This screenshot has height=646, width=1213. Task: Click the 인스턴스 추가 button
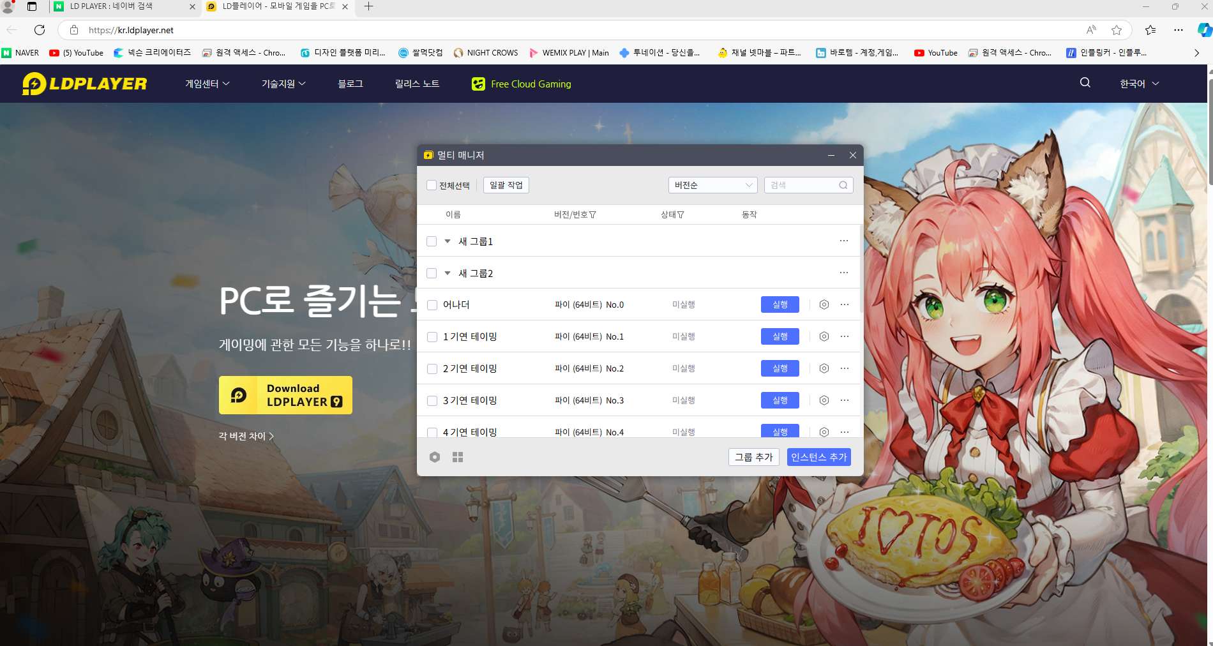tap(819, 457)
